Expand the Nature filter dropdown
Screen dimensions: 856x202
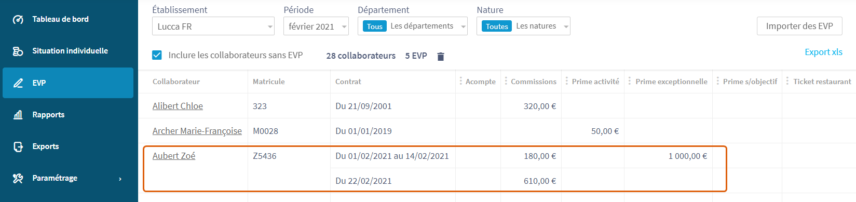coord(523,26)
